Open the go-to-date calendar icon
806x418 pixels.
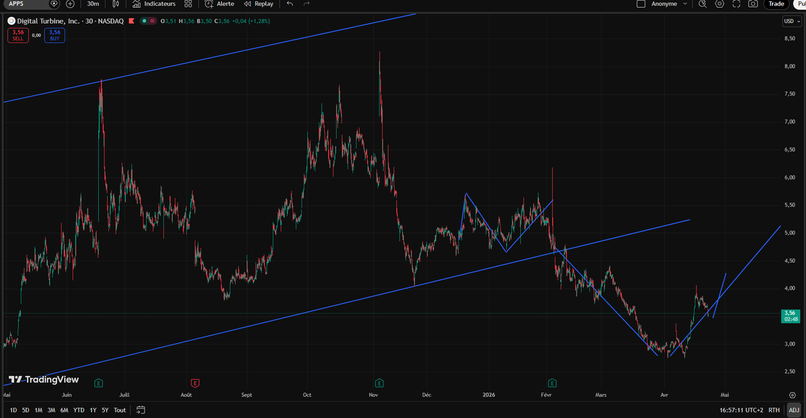pyautogui.click(x=140, y=410)
